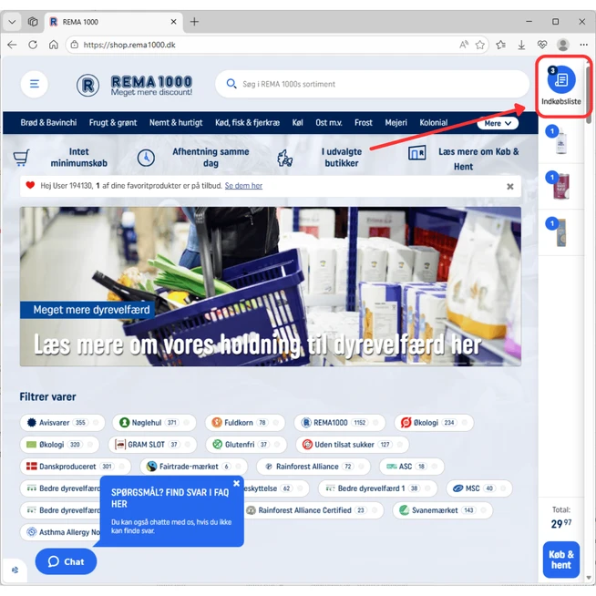Open the Indkøbsliste shopping list icon
The height and width of the screenshot is (596, 596).
tap(560, 81)
